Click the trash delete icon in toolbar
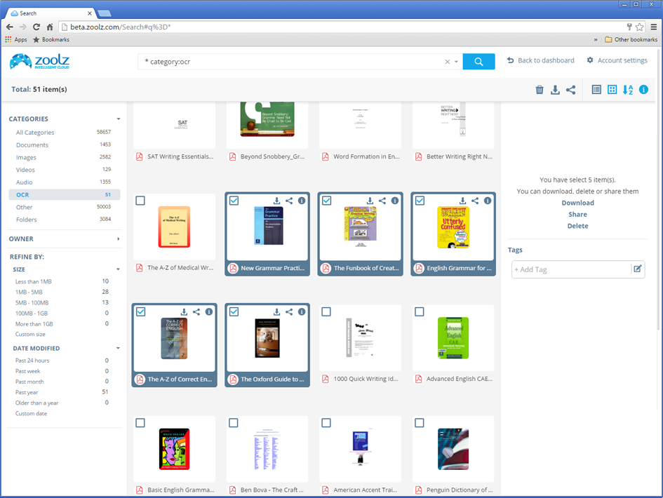The width and height of the screenshot is (663, 498). click(x=540, y=90)
